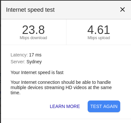
Task: Select the 4.61 upload speed value
Action: pyautogui.click(x=99, y=30)
